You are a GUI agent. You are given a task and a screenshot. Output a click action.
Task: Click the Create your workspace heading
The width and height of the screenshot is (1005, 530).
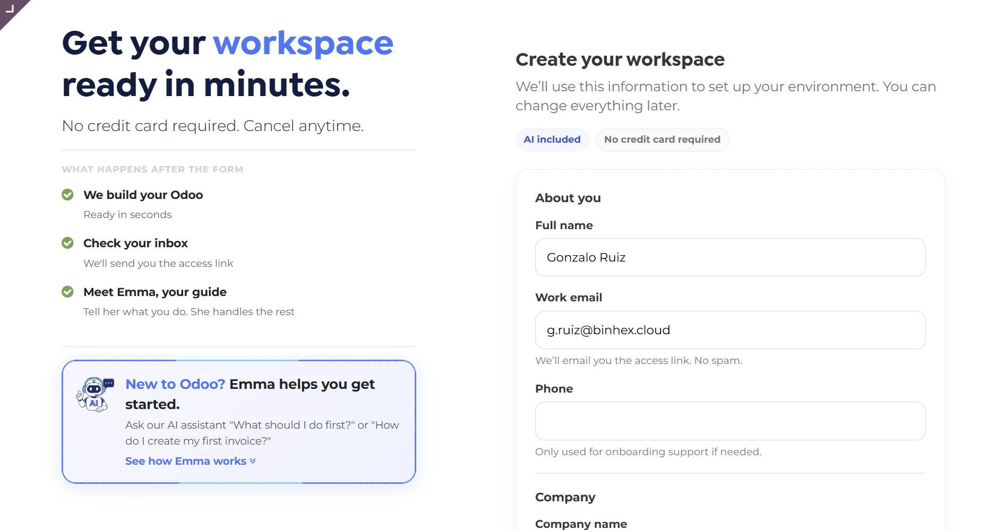tap(620, 59)
